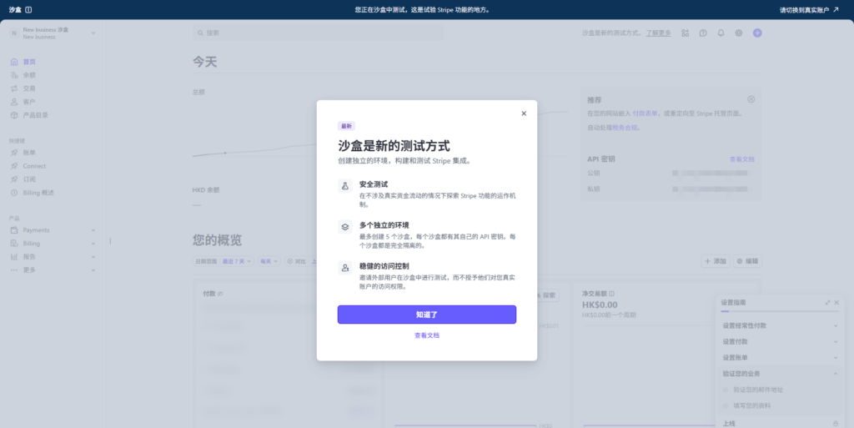Open notifications bell icon
The height and width of the screenshot is (428, 854).
721,33
